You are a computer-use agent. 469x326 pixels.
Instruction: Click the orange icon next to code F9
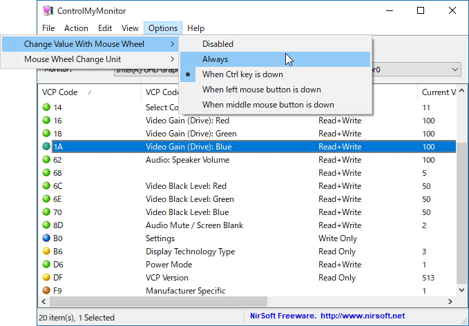46,290
